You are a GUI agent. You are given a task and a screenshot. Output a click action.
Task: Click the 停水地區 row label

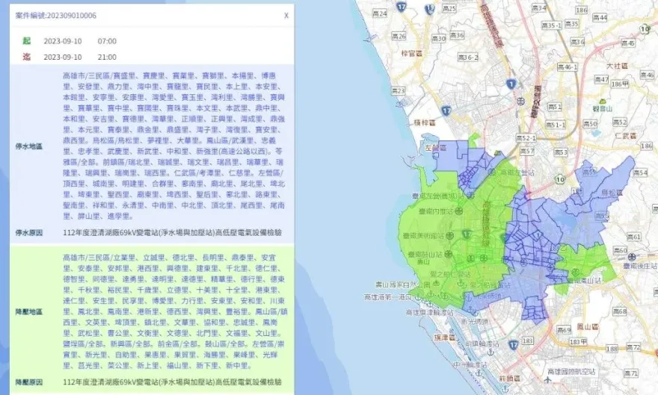tap(29, 146)
